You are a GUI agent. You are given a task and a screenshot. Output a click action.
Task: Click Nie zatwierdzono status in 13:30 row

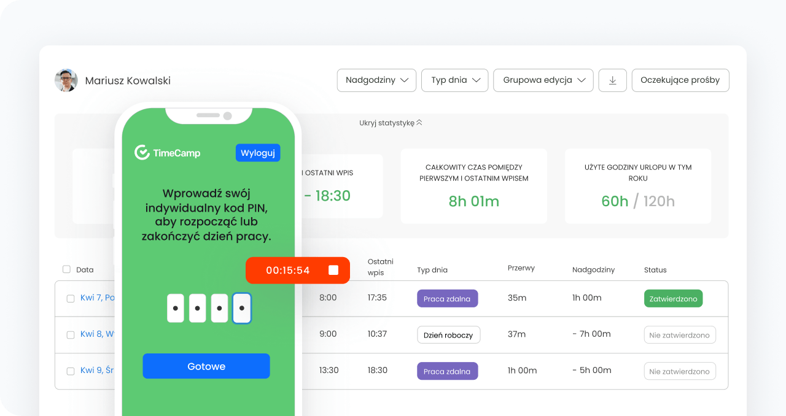(680, 371)
